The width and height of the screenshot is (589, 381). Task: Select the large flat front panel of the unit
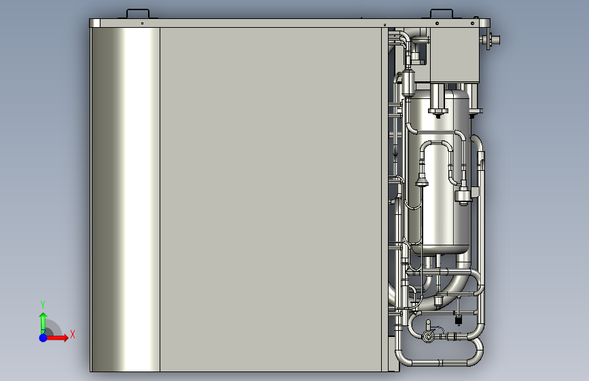click(x=270, y=199)
